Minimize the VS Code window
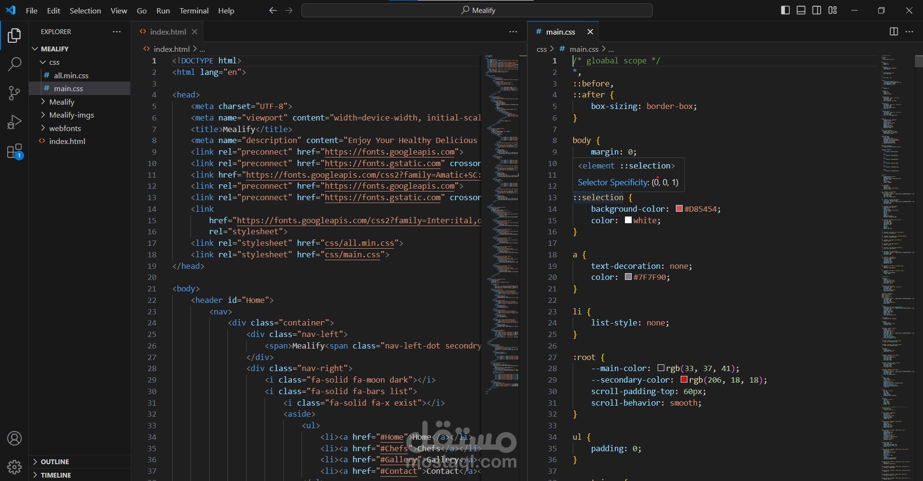 [854, 10]
